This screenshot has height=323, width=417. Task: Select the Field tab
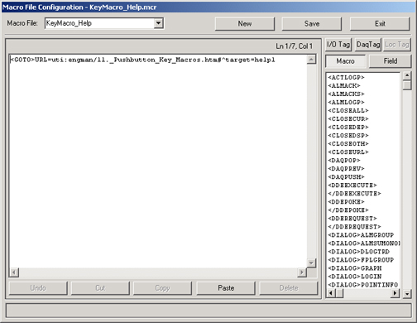[391, 61]
